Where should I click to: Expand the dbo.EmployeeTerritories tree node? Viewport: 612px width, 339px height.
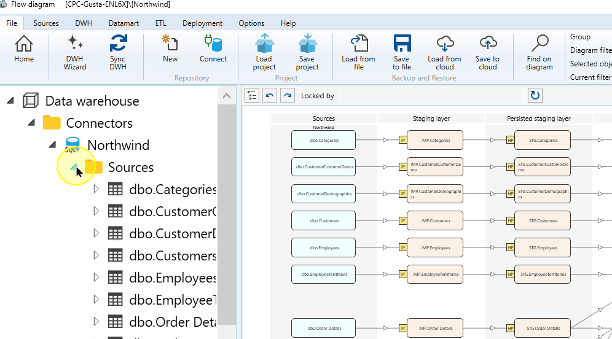(x=96, y=300)
